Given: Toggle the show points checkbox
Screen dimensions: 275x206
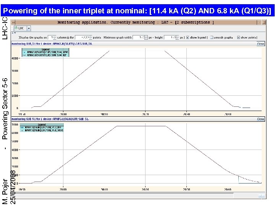Looking at the screenshot, I should point(238,37).
